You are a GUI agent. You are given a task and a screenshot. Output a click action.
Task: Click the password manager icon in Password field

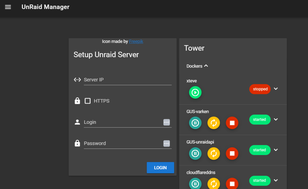pos(167,144)
